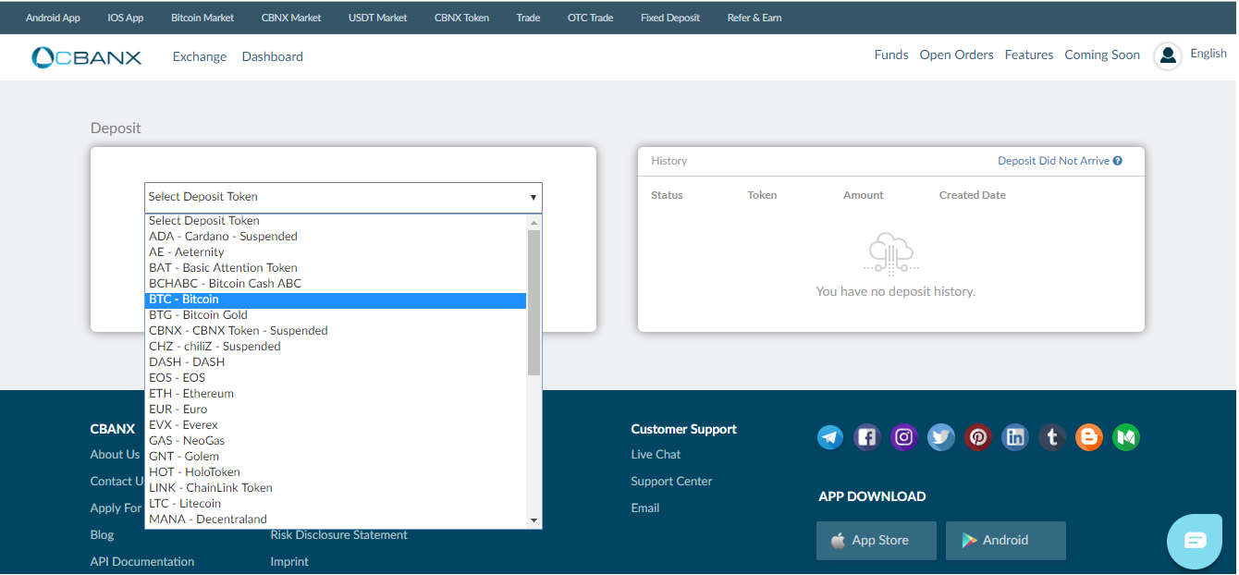The image size is (1239, 575).
Task: Open the live chat bubble widget
Action: 1195,541
